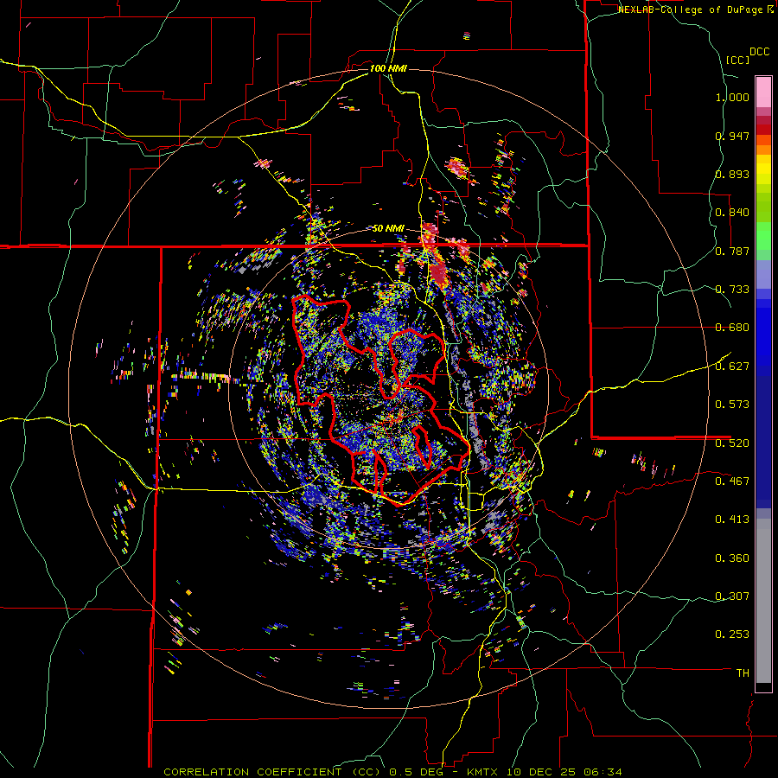
Task: Click the KMTX radar site identifier
Action: coord(482,772)
